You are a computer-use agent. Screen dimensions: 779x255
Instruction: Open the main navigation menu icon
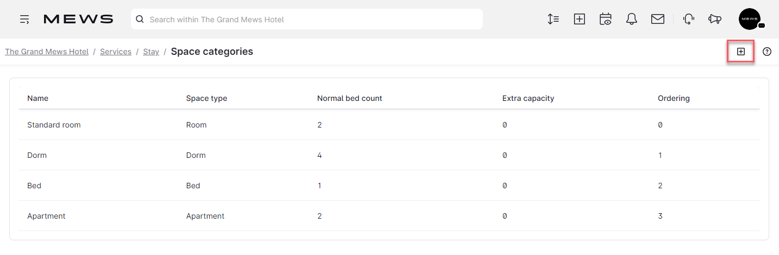[24, 20]
